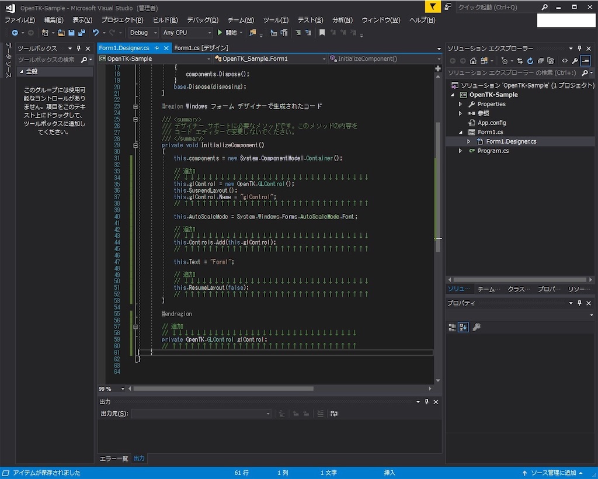Click the Navigate Backward arrow icon
This screenshot has height=479, width=598.
click(x=15, y=33)
